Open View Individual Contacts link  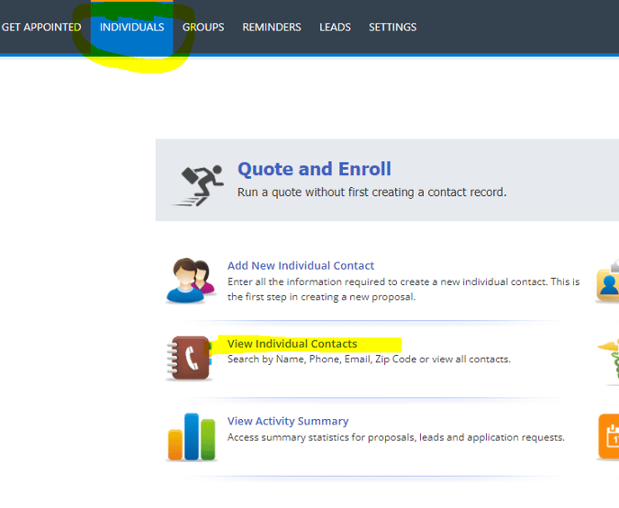pyautogui.click(x=292, y=343)
